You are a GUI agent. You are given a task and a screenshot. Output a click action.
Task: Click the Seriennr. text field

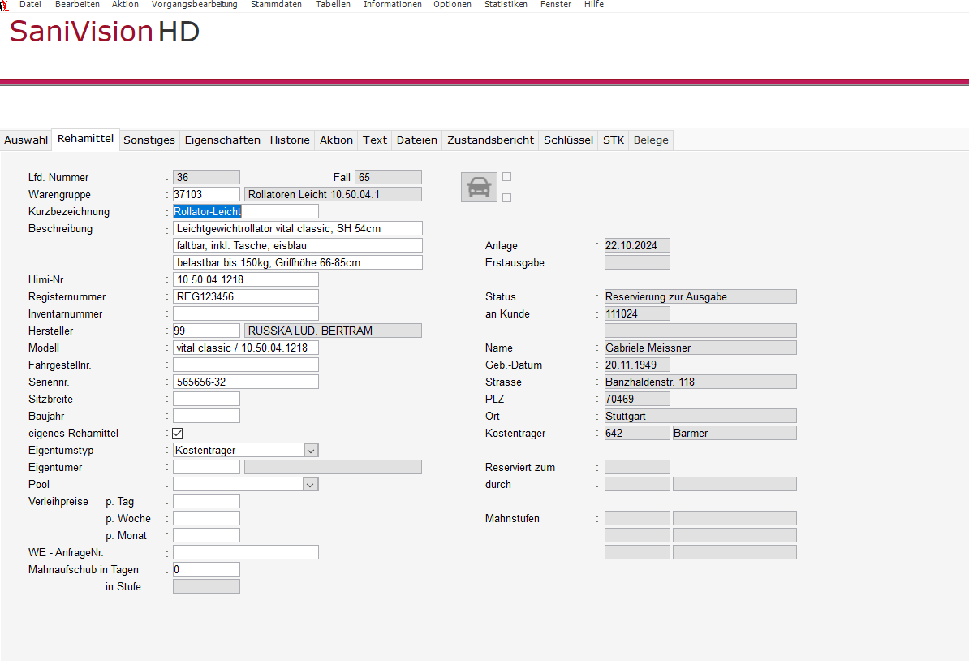pyautogui.click(x=245, y=382)
